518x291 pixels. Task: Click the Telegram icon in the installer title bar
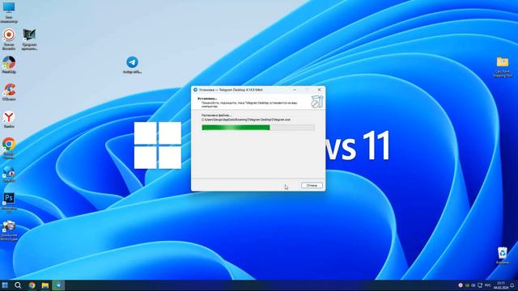tap(195, 90)
